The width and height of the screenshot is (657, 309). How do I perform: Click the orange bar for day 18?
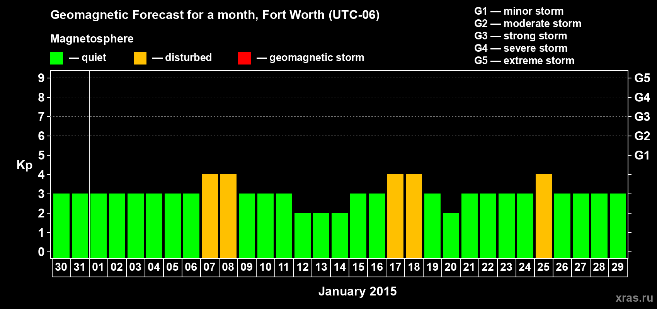[414, 216]
